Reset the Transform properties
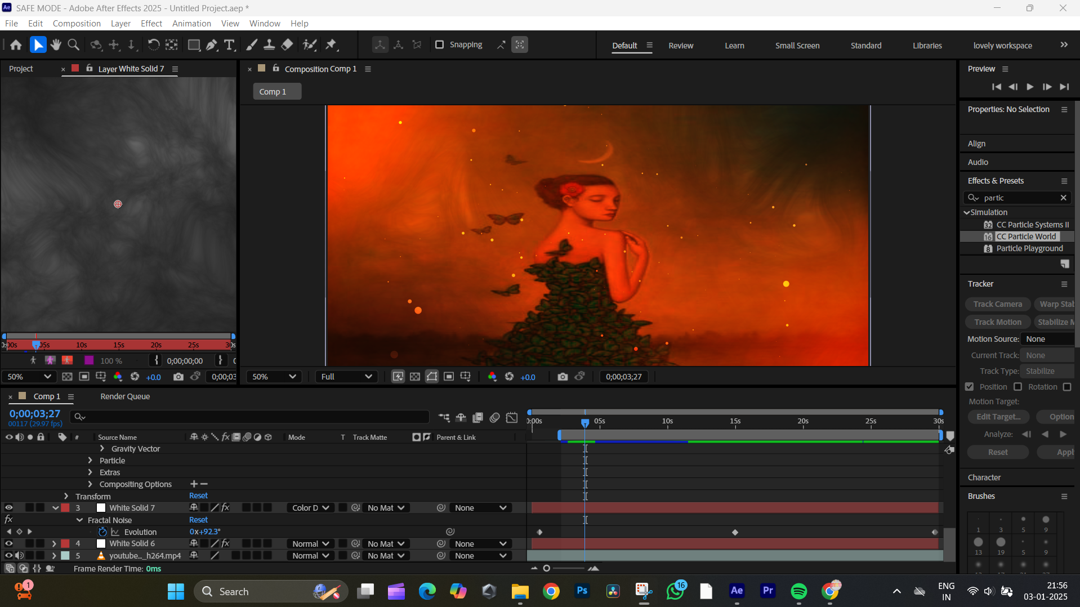1080x607 pixels. (x=198, y=496)
